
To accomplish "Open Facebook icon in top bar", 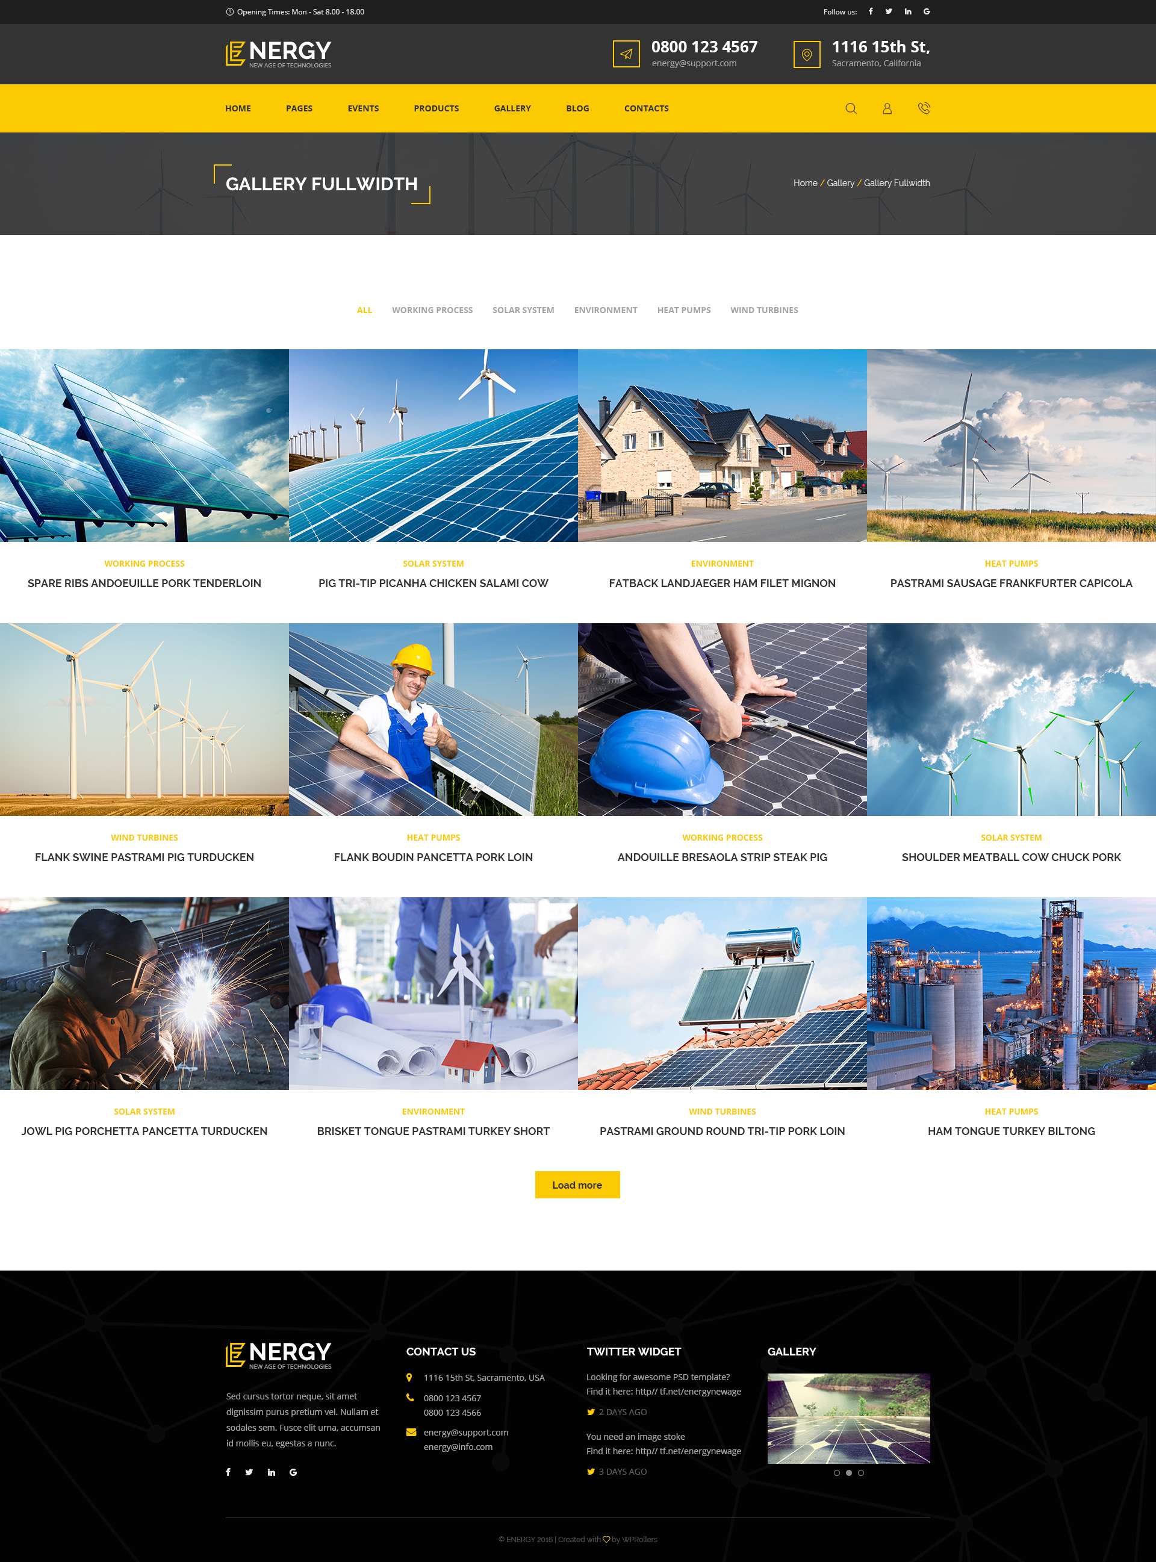I will tap(871, 12).
